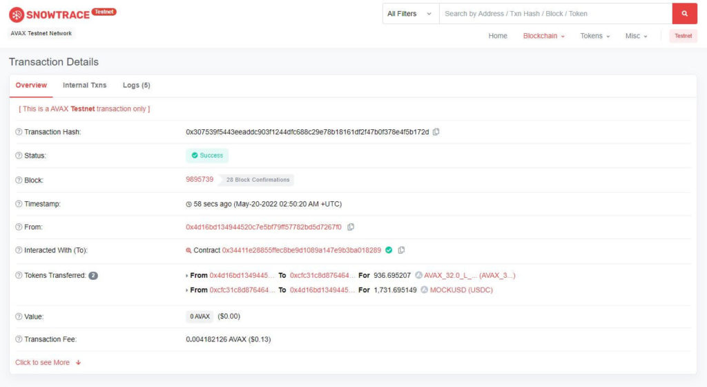Switch to the Overview tab
The height and width of the screenshot is (387, 707).
click(x=31, y=85)
